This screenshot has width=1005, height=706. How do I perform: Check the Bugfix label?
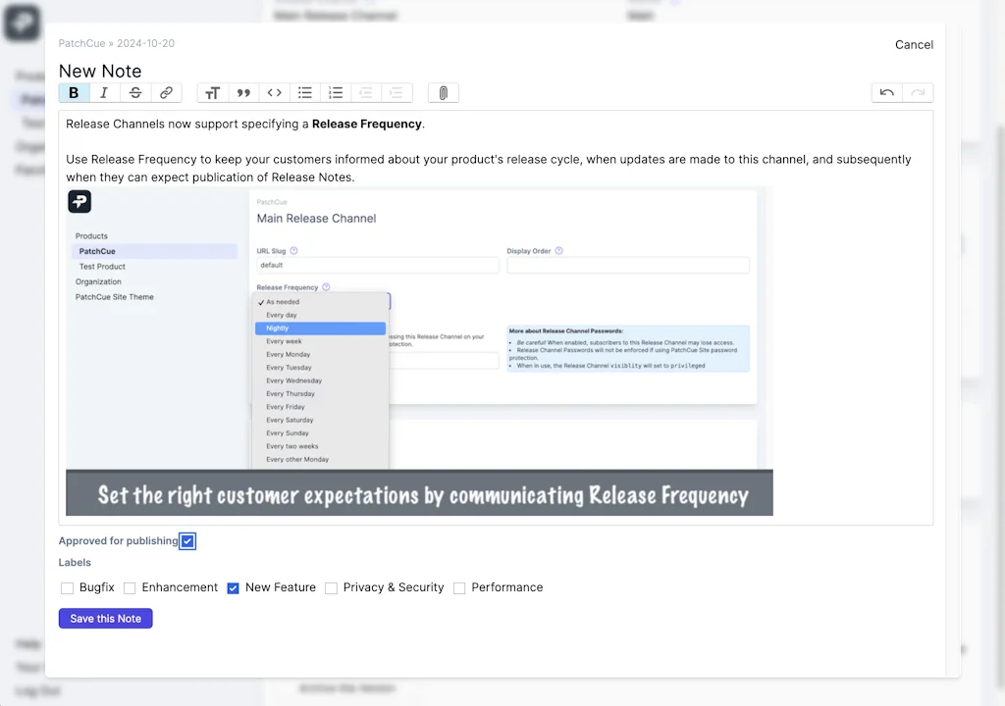68,588
